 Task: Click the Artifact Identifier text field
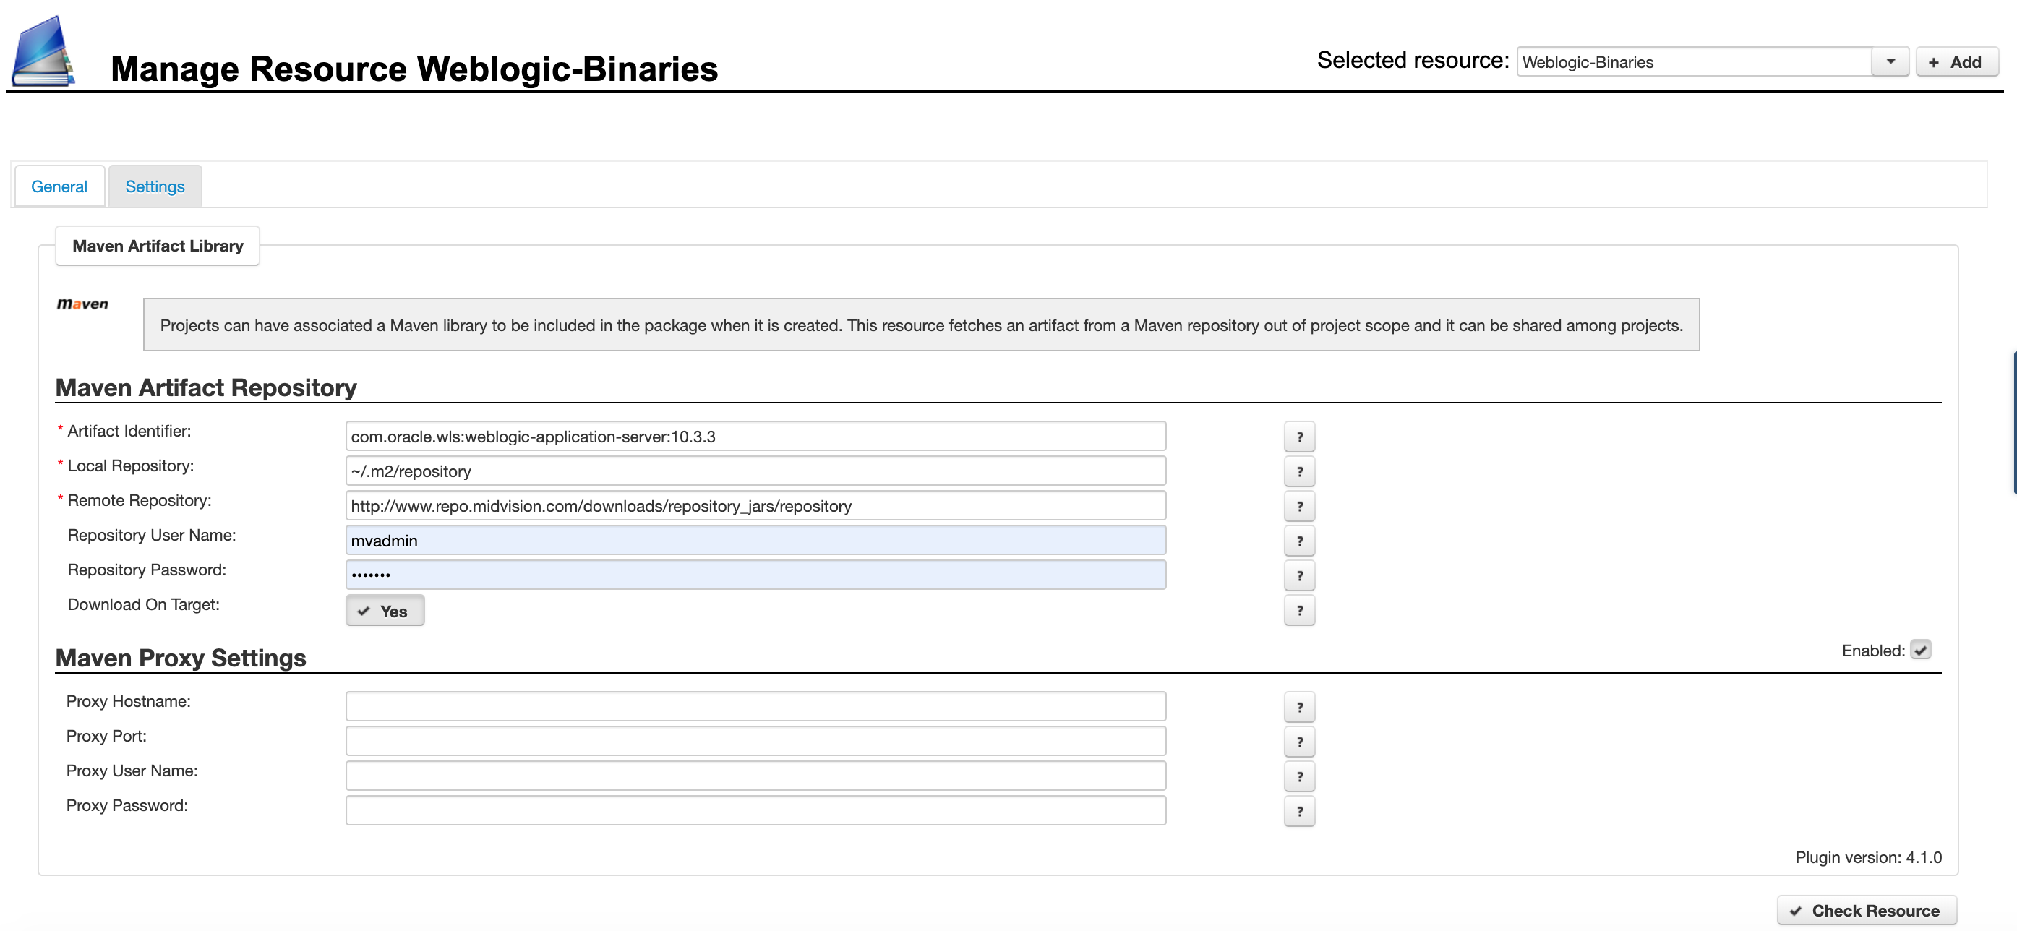pos(755,436)
